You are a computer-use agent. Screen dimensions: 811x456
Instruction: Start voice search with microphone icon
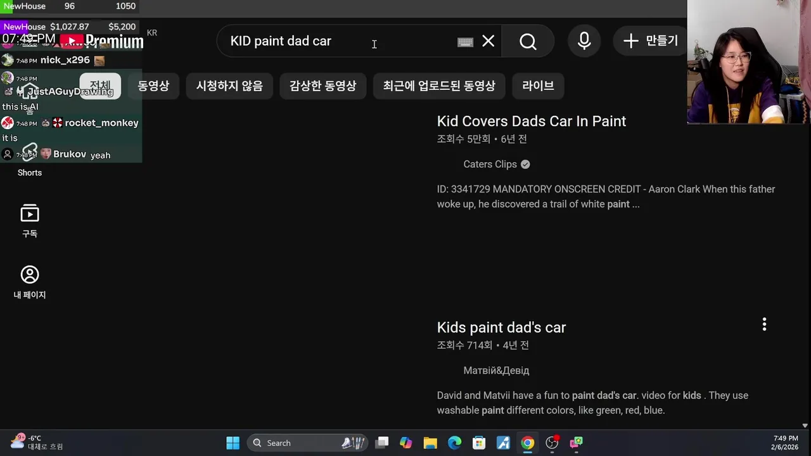point(584,41)
